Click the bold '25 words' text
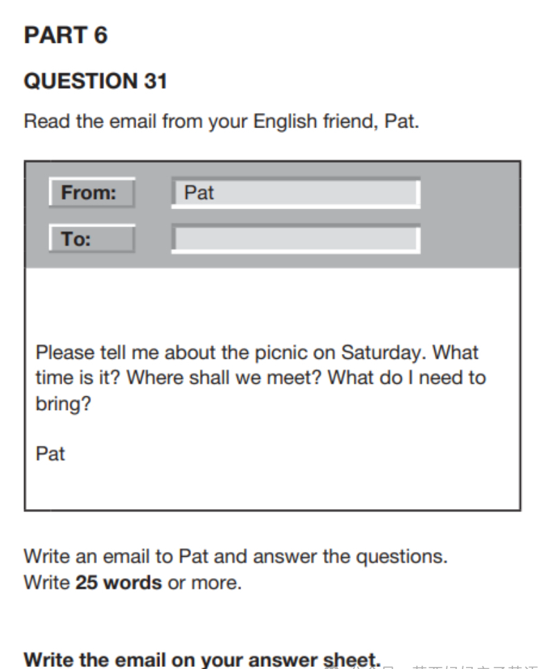Viewport: 538px width, 669px height. tap(118, 582)
